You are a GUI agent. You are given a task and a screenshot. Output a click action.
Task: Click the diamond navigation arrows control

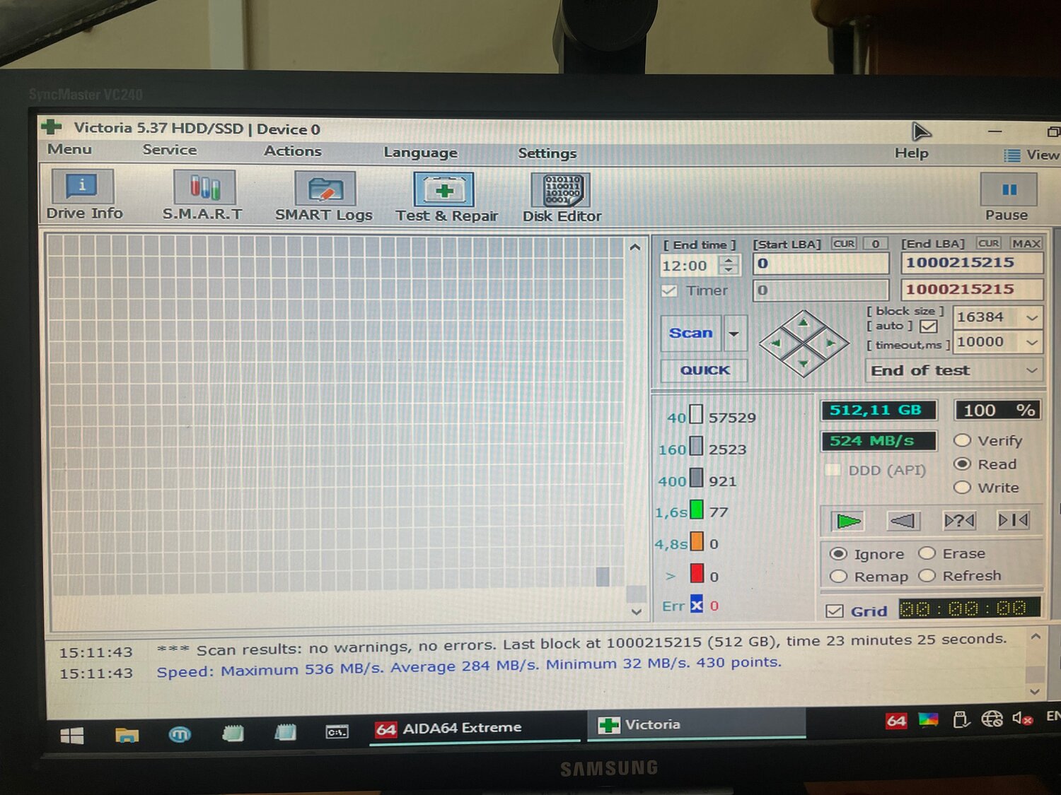click(804, 343)
